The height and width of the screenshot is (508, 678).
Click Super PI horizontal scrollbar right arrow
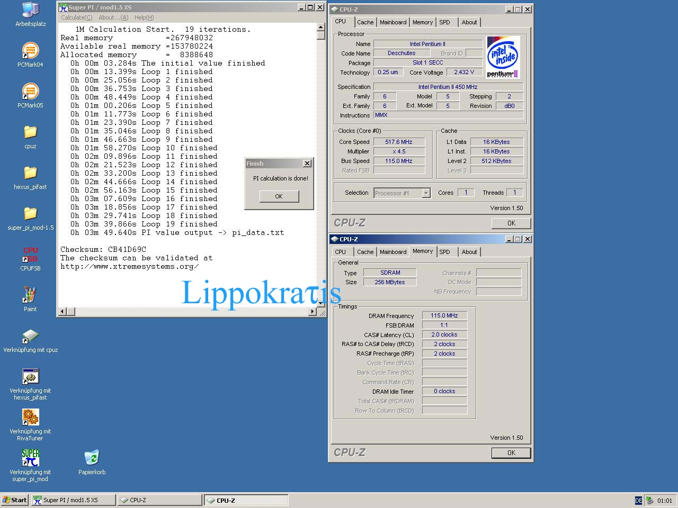[313, 312]
